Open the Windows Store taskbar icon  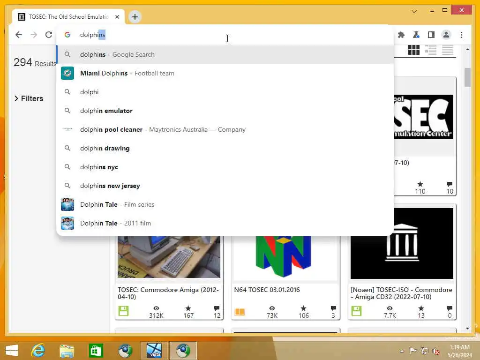pyautogui.click(x=96, y=351)
